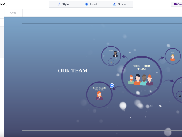Click the magic wand Style icon
The height and width of the screenshot is (137, 182).
click(59, 4)
